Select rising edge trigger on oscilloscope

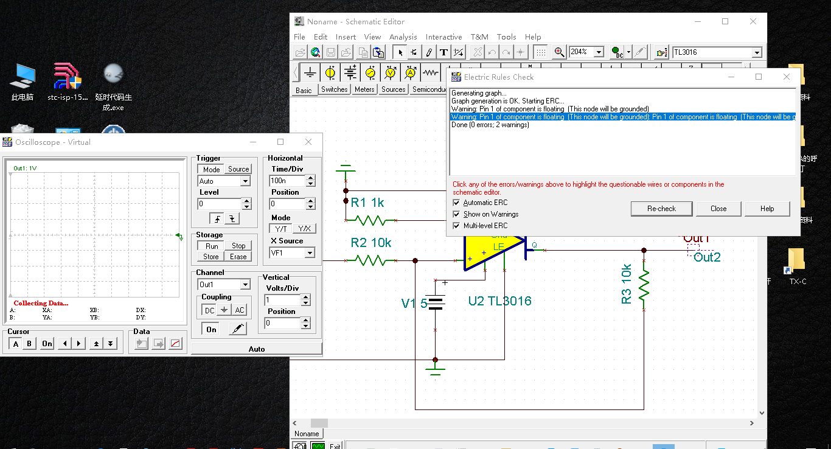(x=217, y=219)
